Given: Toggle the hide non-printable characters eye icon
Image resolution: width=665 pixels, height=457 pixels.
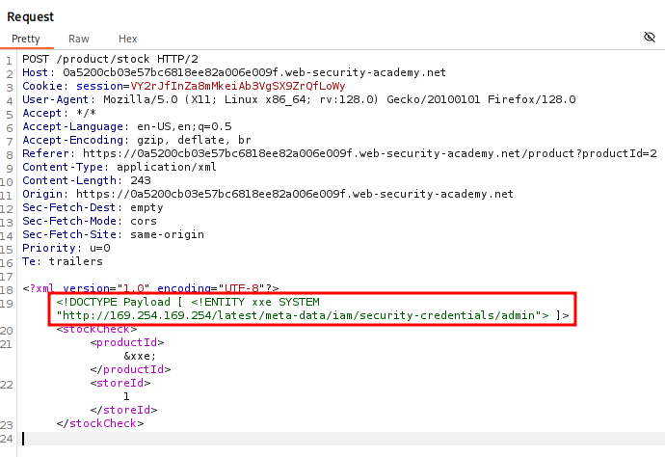Looking at the screenshot, I should click(650, 37).
